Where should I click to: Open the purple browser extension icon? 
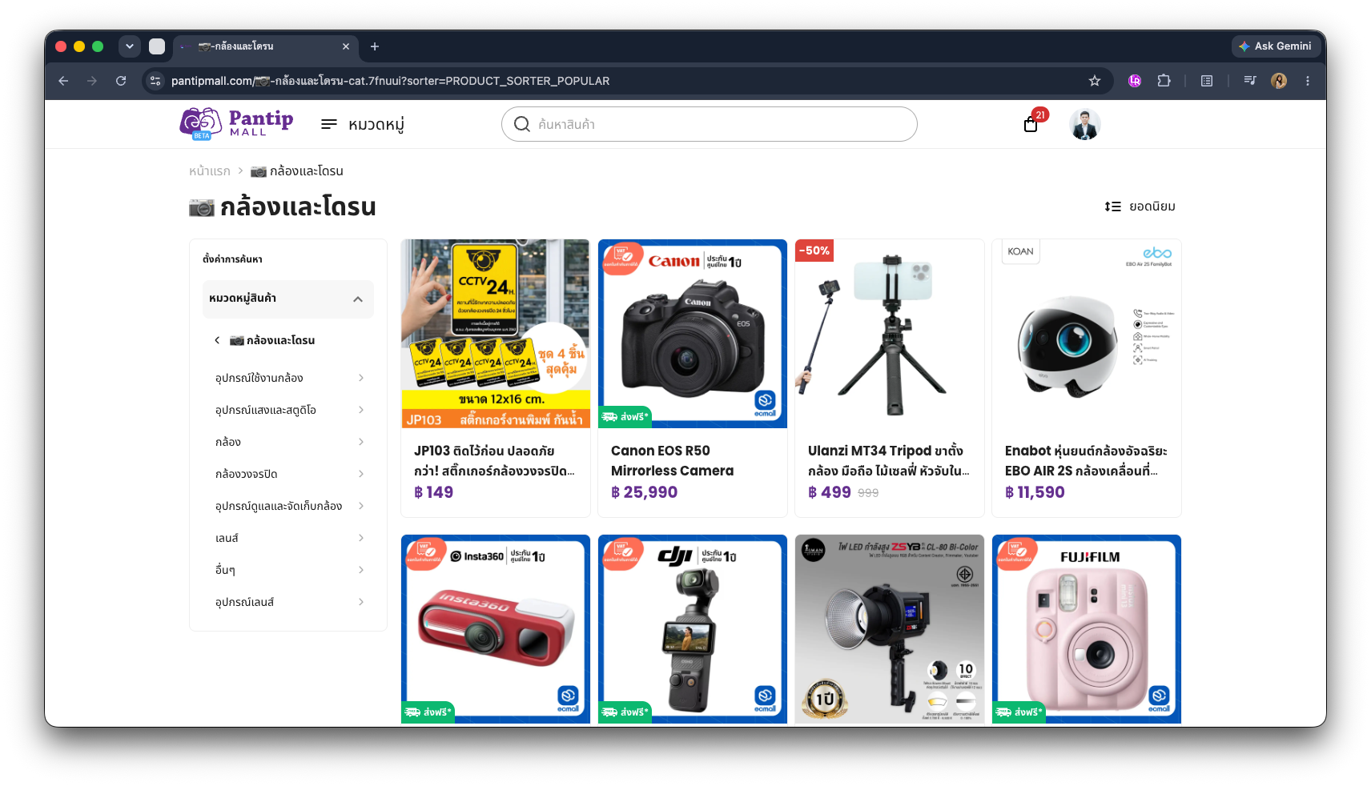tap(1135, 81)
